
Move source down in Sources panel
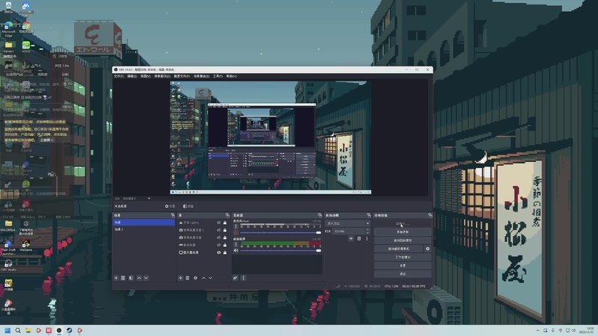[211, 278]
